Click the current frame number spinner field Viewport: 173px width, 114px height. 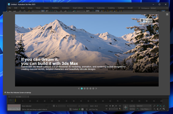113,109
